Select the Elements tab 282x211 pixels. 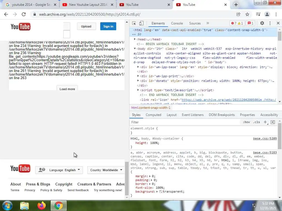coord(158,23)
